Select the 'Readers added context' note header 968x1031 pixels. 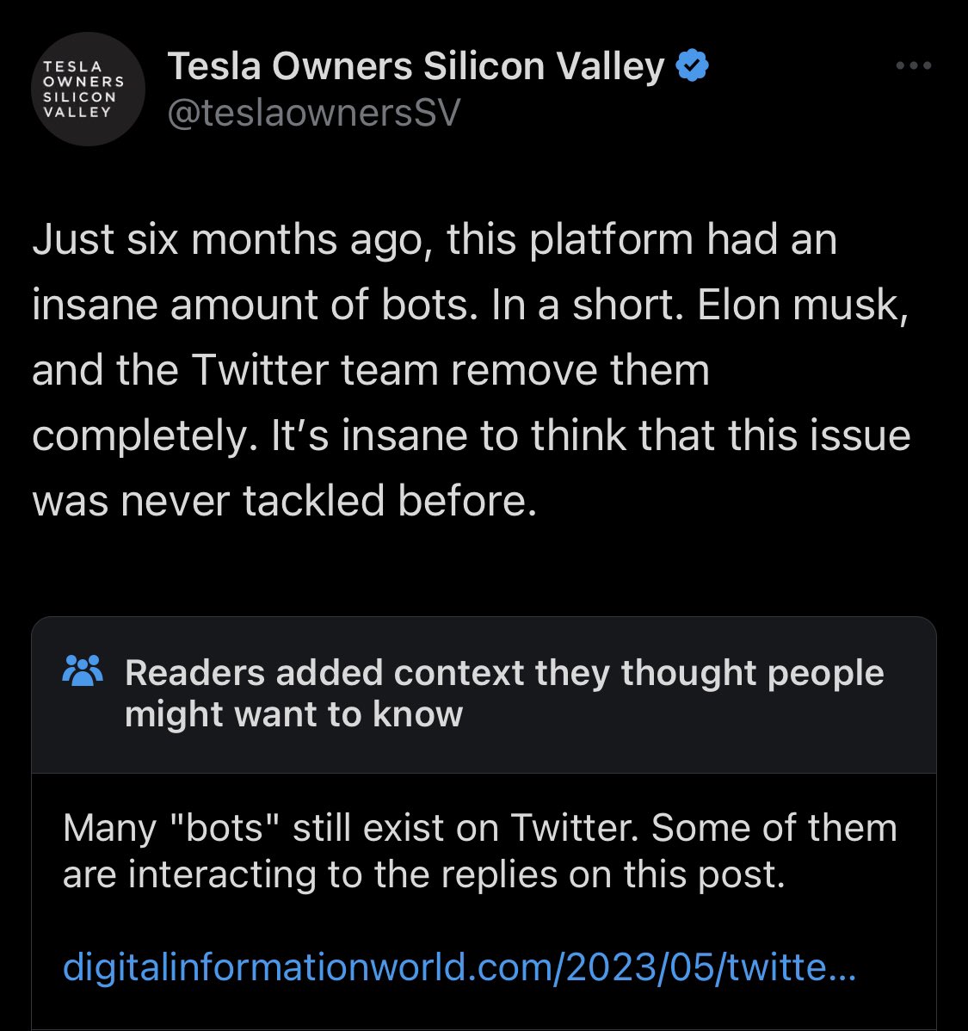[484, 695]
